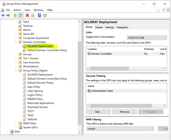Switch to the Delegation tab
171x140 pixels.
coord(122,27)
